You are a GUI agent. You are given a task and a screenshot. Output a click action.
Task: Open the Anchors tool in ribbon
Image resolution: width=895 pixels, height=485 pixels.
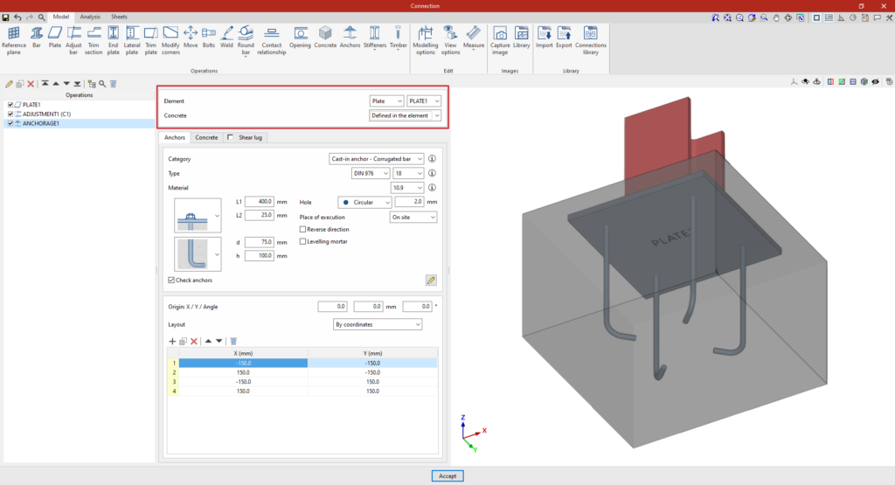pos(350,38)
